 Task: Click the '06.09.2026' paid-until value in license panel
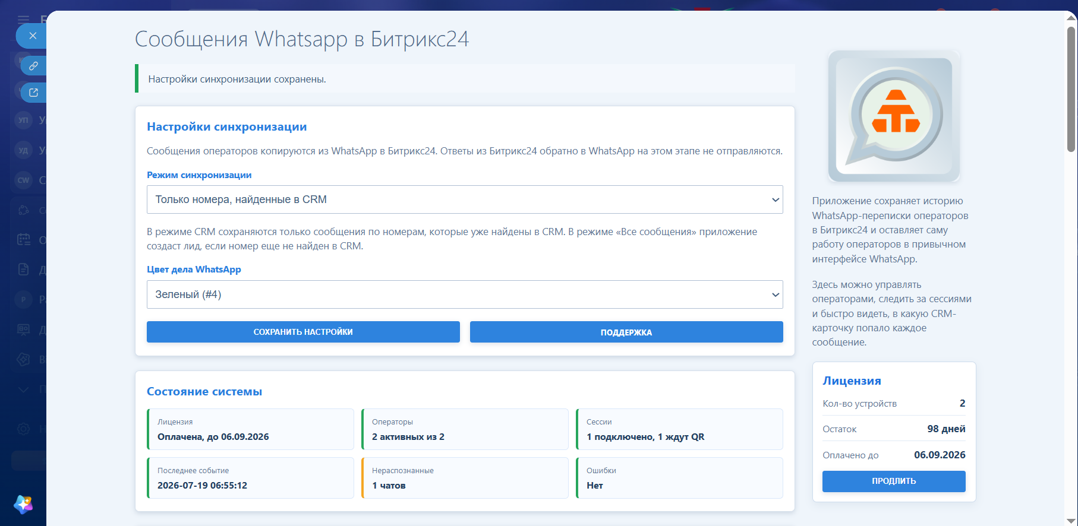[940, 455]
